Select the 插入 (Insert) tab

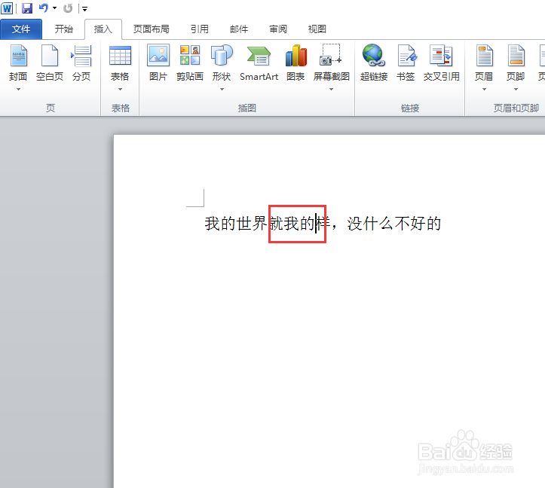[103, 29]
